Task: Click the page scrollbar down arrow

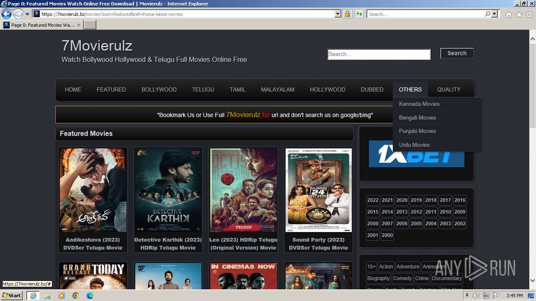Action: (533, 281)
